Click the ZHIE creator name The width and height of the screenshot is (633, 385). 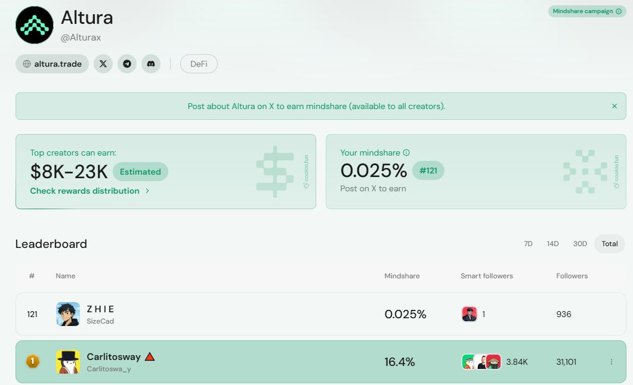coord(100,309)
